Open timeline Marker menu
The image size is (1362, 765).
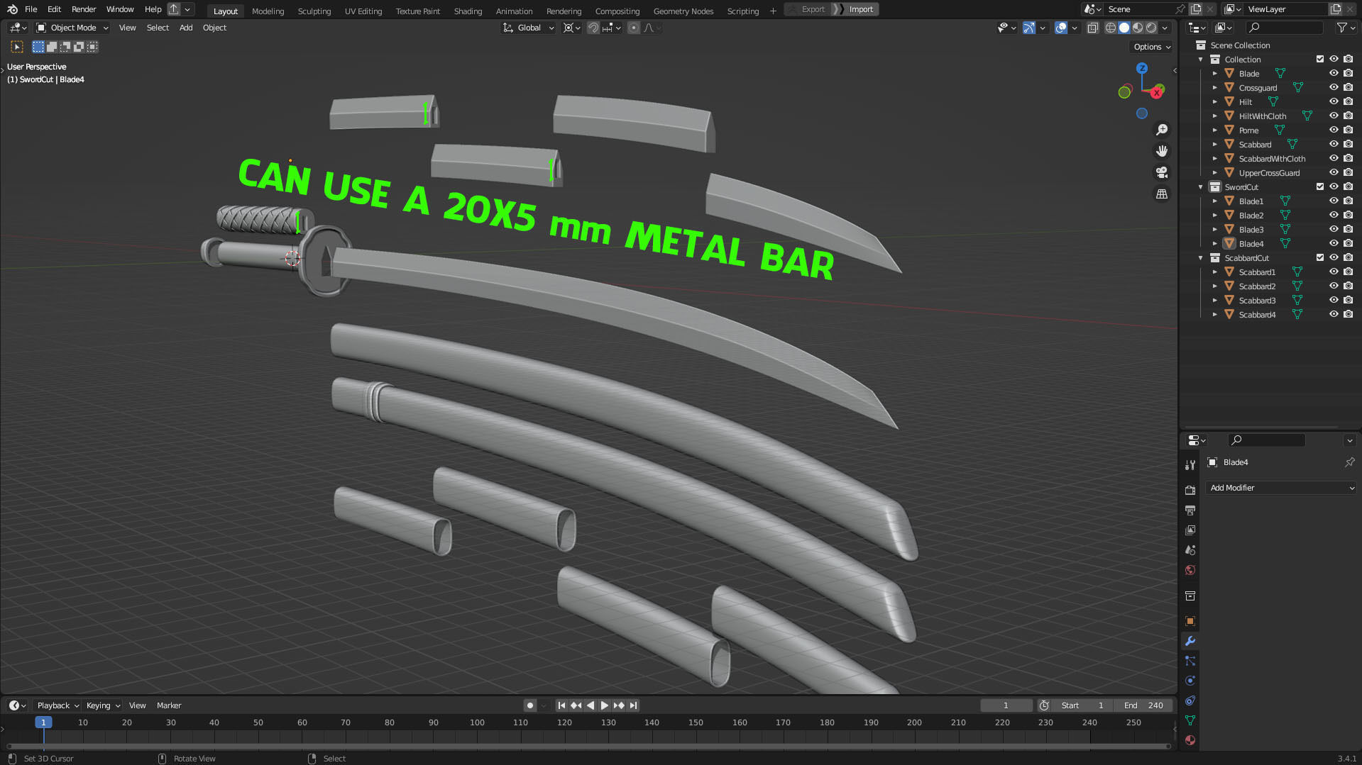169,705
